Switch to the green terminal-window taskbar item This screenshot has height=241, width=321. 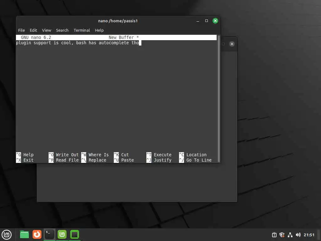coord(75,234)
